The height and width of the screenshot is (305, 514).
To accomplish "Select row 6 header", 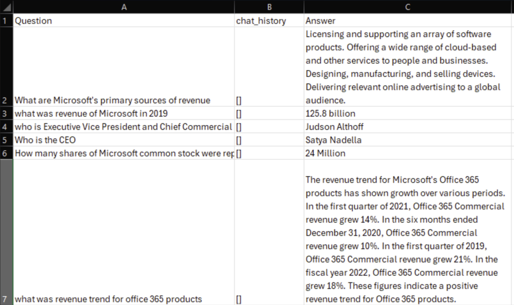I will [x=6, y=153].
